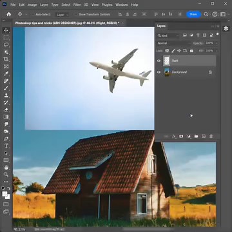Viewport: 232px width, 232px height.
Task: Open the Layers panel options menu
Action: point(218,26)
